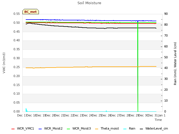Click the 40 right axis value
Image resolution: width=179 pixels, height=134 pixels.
(166, 68)
